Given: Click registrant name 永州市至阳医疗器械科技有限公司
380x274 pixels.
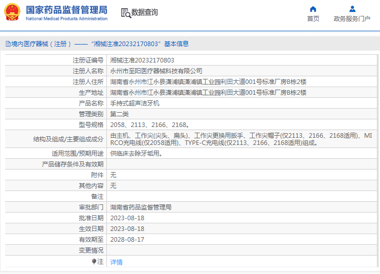Looking at the screenshot, I should tap(157, 71).
